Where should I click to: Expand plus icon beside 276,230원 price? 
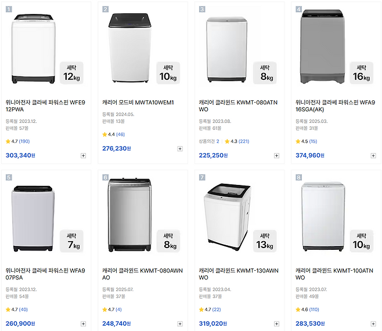click(x=180, y=148)
